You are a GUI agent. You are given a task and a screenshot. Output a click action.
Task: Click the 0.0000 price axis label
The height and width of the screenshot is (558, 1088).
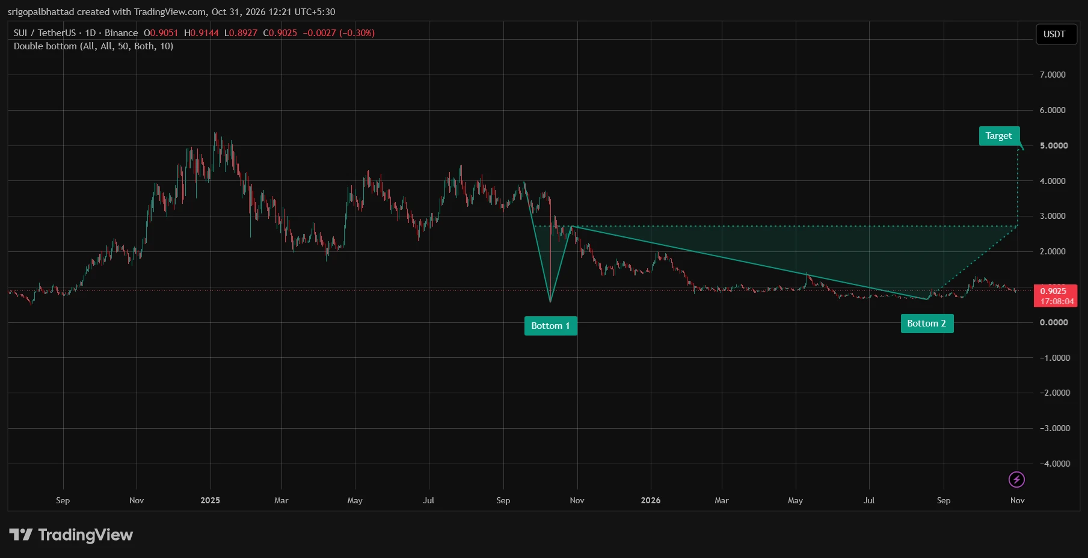1054,322
